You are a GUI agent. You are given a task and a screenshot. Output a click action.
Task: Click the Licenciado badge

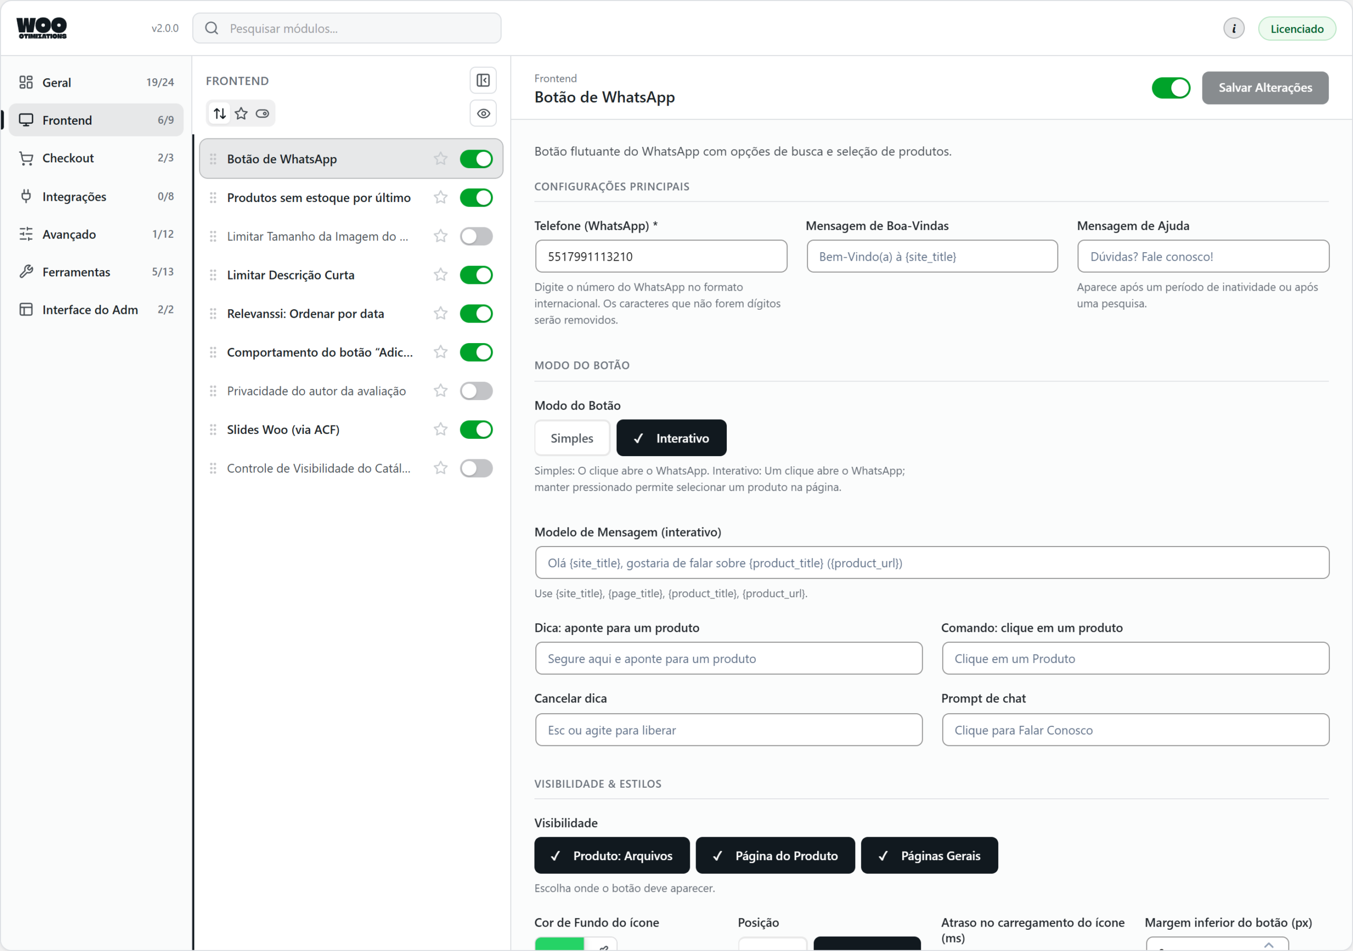pos(1296,29)
